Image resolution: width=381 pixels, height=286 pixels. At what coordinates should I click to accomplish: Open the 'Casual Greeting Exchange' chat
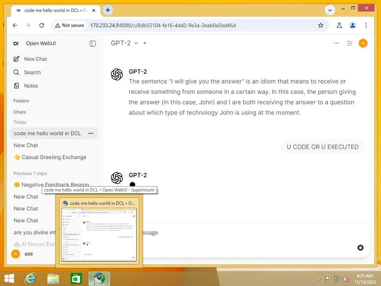[50, 157]
